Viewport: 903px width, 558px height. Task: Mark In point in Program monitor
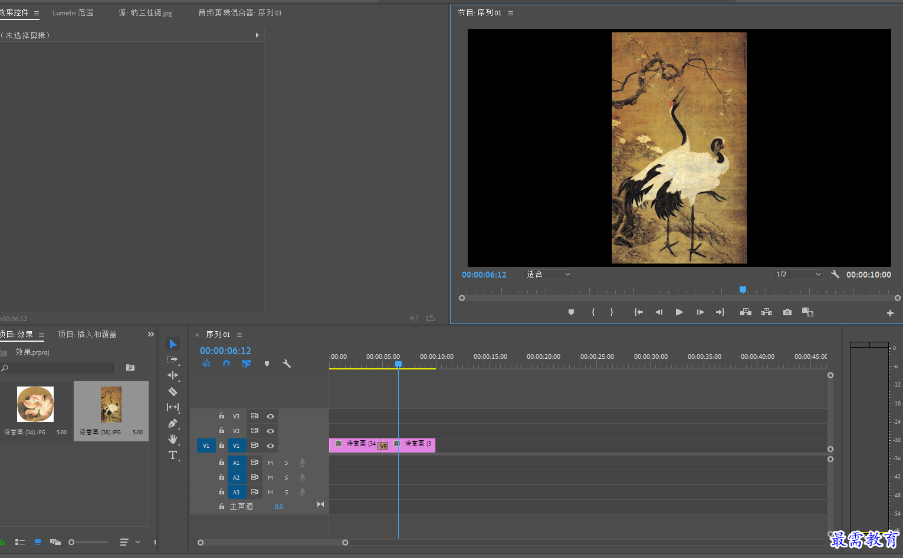click(593, 312)
